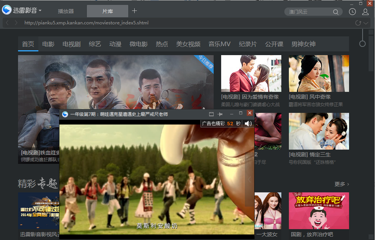Open the pink bikini woman thumbnail
The image size is (375, 240).
(268, 211)
